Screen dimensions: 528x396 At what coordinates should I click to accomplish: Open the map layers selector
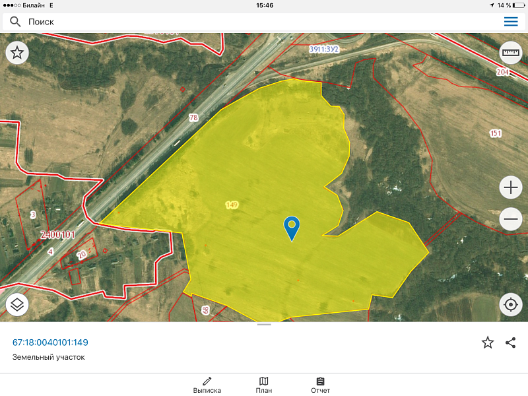[17, 305]
